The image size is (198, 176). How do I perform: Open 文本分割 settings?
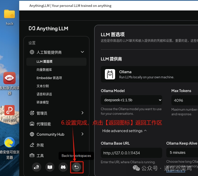point(42,86)
